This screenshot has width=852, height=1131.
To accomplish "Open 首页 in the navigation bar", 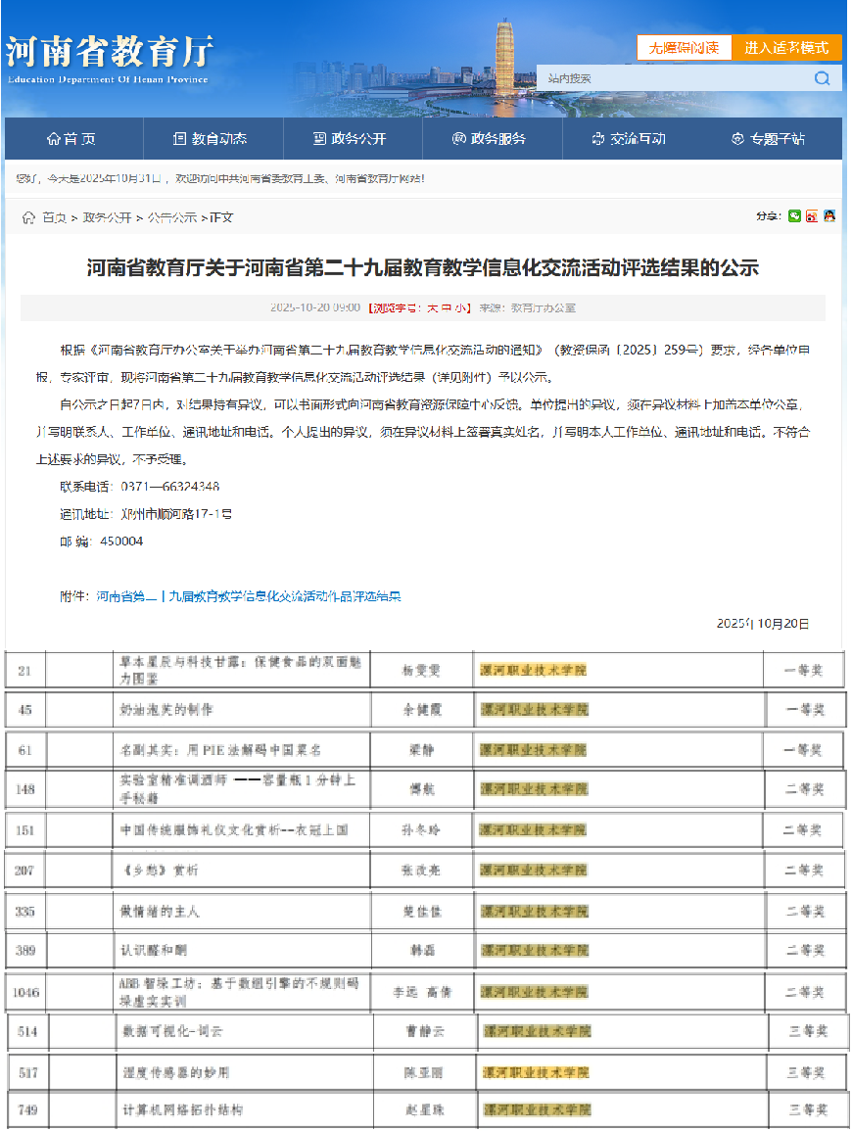I will (71, 139).
